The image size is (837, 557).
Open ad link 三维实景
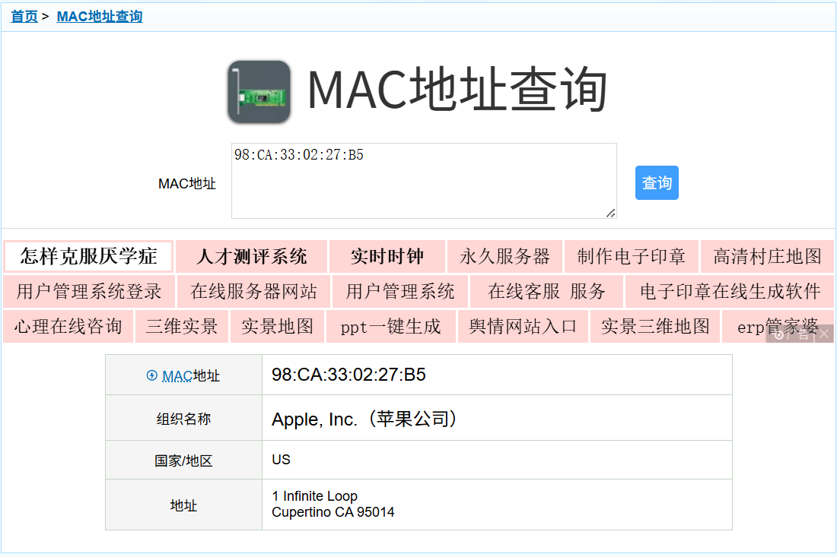coord(182,326)
